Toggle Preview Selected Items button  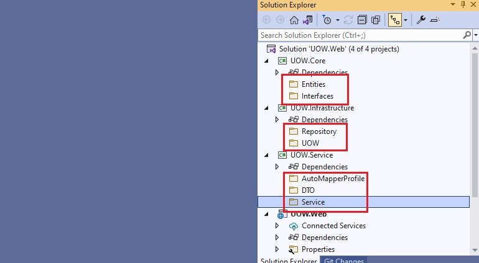pos(435,20)
